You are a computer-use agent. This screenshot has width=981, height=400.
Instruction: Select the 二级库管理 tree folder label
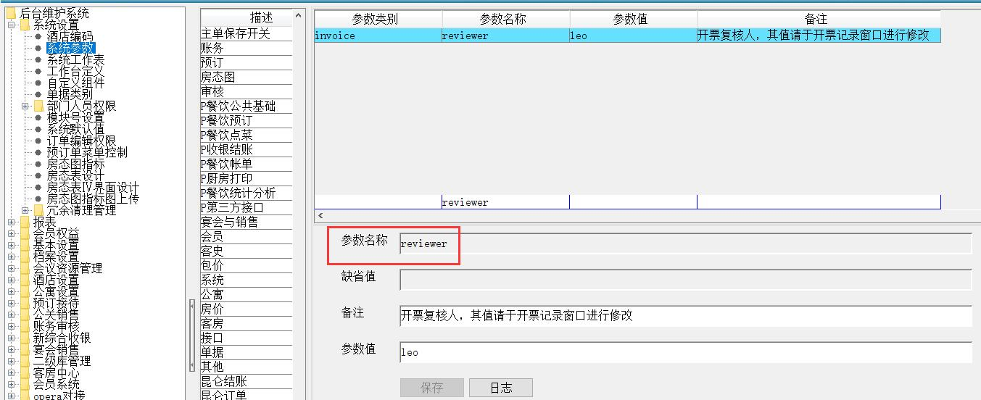62,362
